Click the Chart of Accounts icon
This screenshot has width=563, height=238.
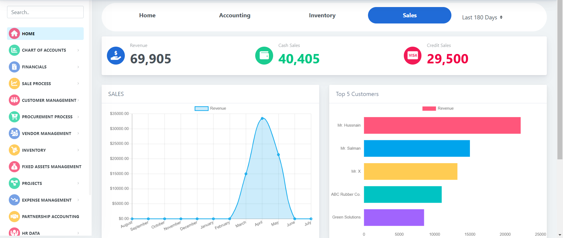click(14, 50)
